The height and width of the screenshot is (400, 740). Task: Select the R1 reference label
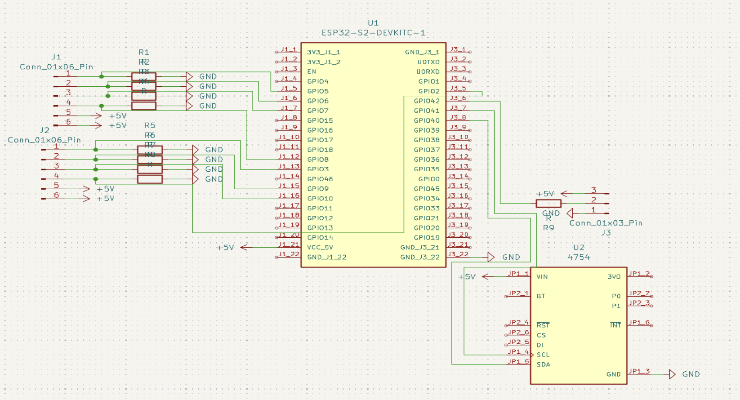pos(144,52)
